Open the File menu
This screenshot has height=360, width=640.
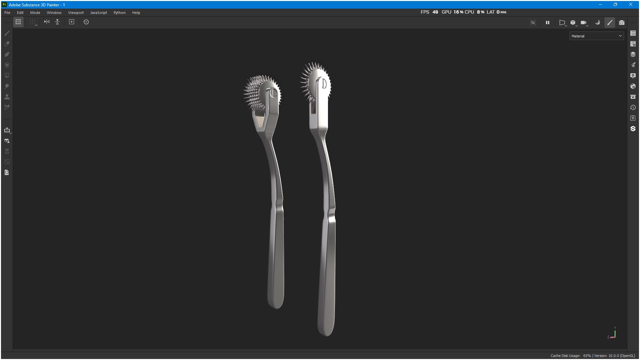[7, 13]
